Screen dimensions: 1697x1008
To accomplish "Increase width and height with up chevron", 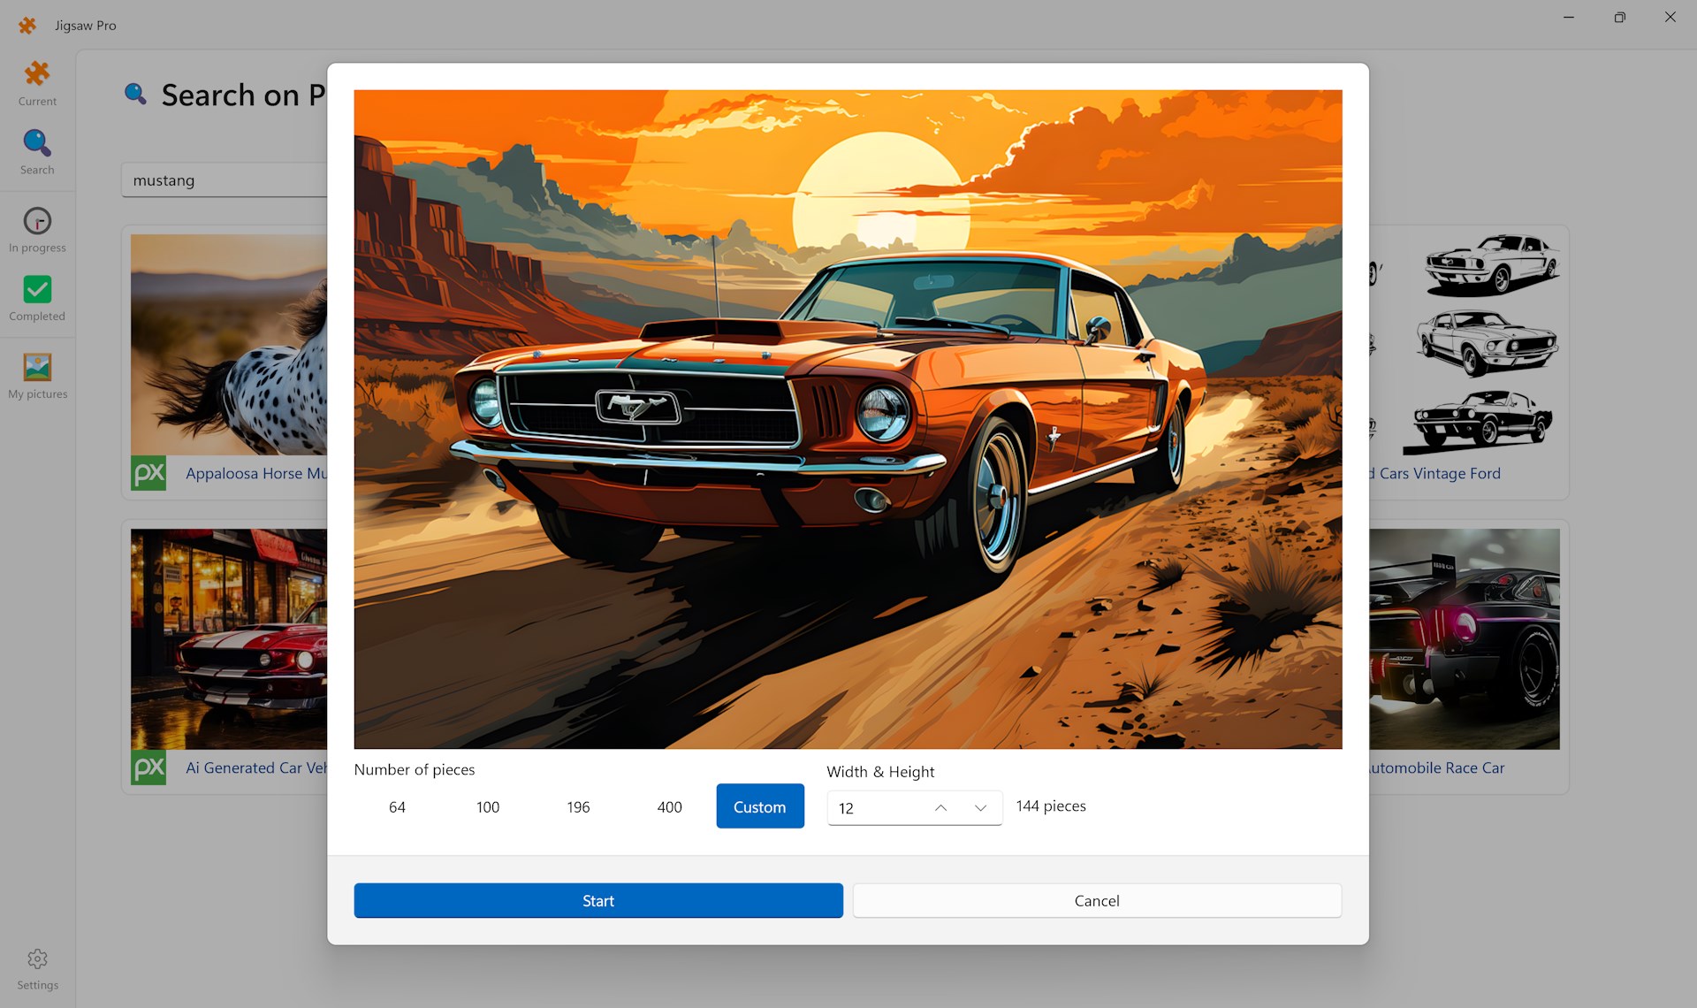I will pyautogui.click(x=940, y=808).
